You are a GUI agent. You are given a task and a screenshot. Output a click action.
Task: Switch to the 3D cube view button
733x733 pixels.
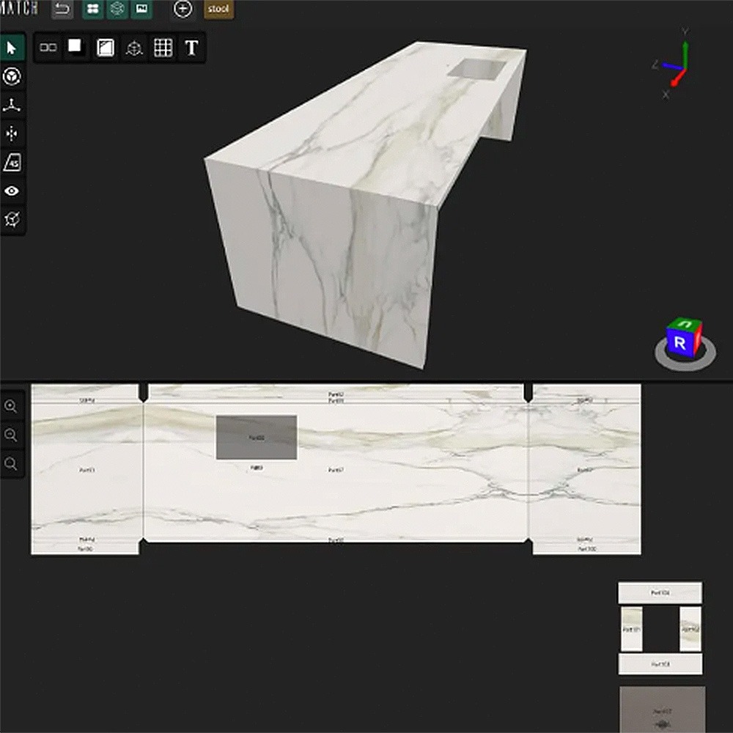pos(117,9)
